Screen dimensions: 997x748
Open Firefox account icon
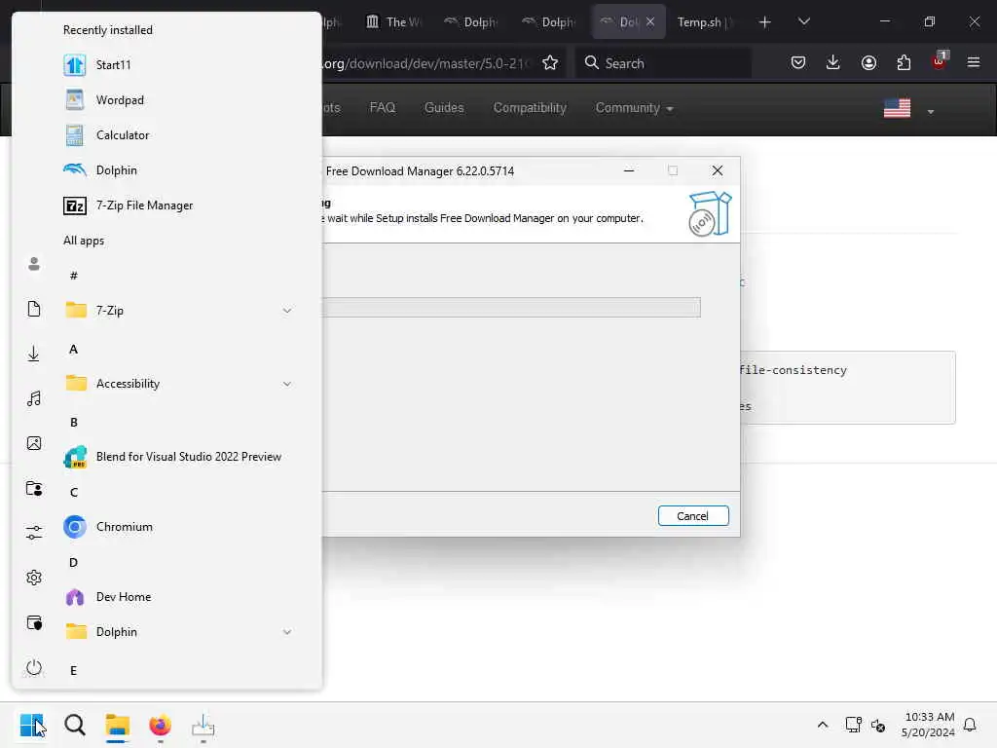pyautogui.click(x=868, y=63)
